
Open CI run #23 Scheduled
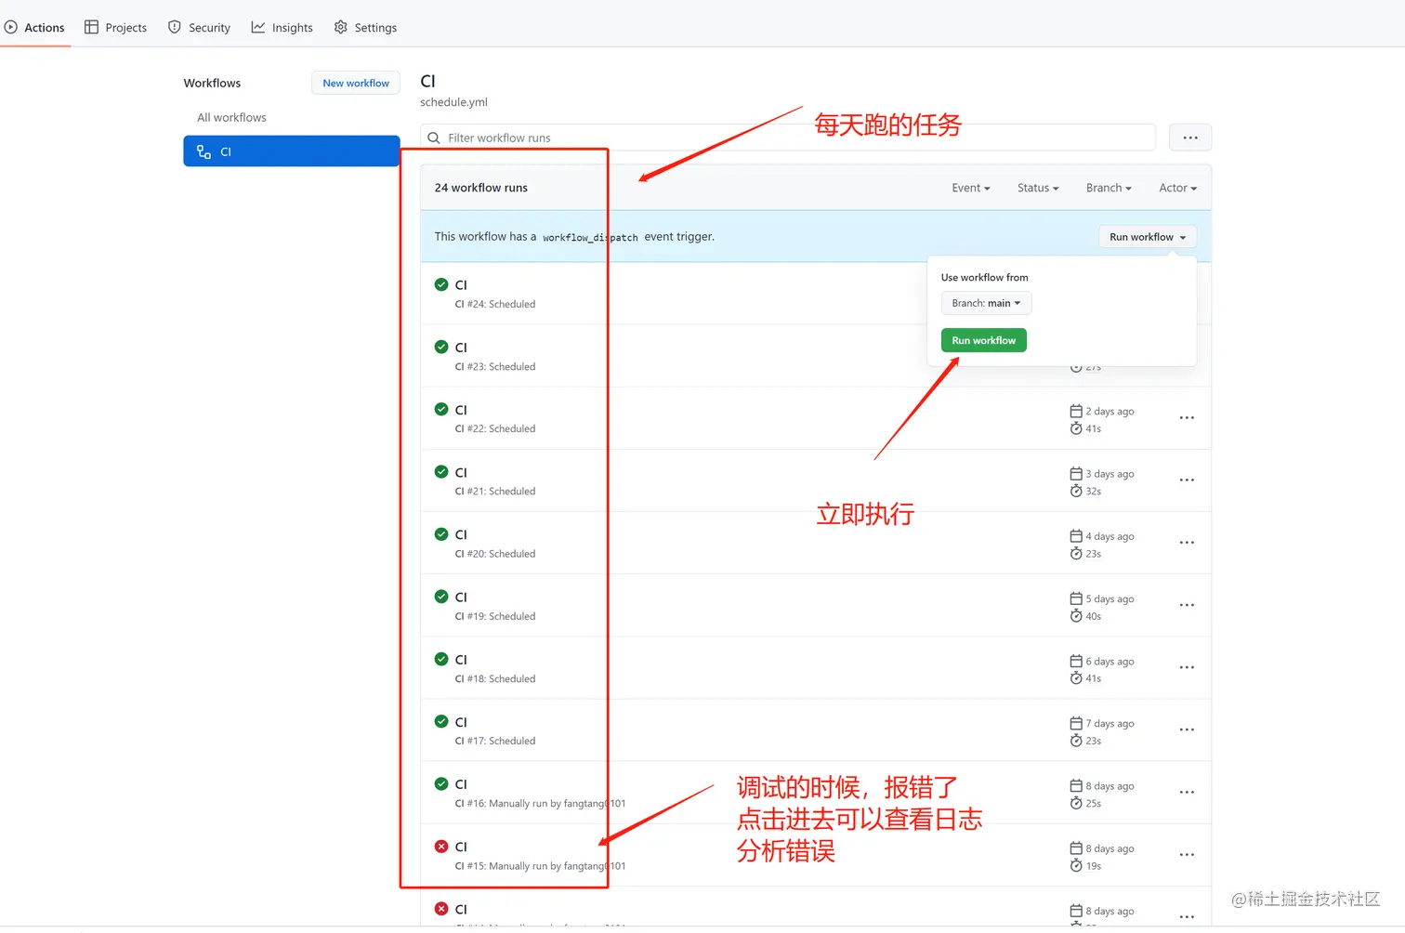click(461, 348)
